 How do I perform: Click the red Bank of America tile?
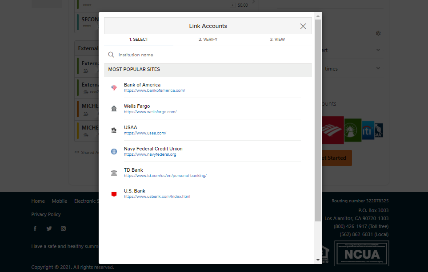coord(333,130)
